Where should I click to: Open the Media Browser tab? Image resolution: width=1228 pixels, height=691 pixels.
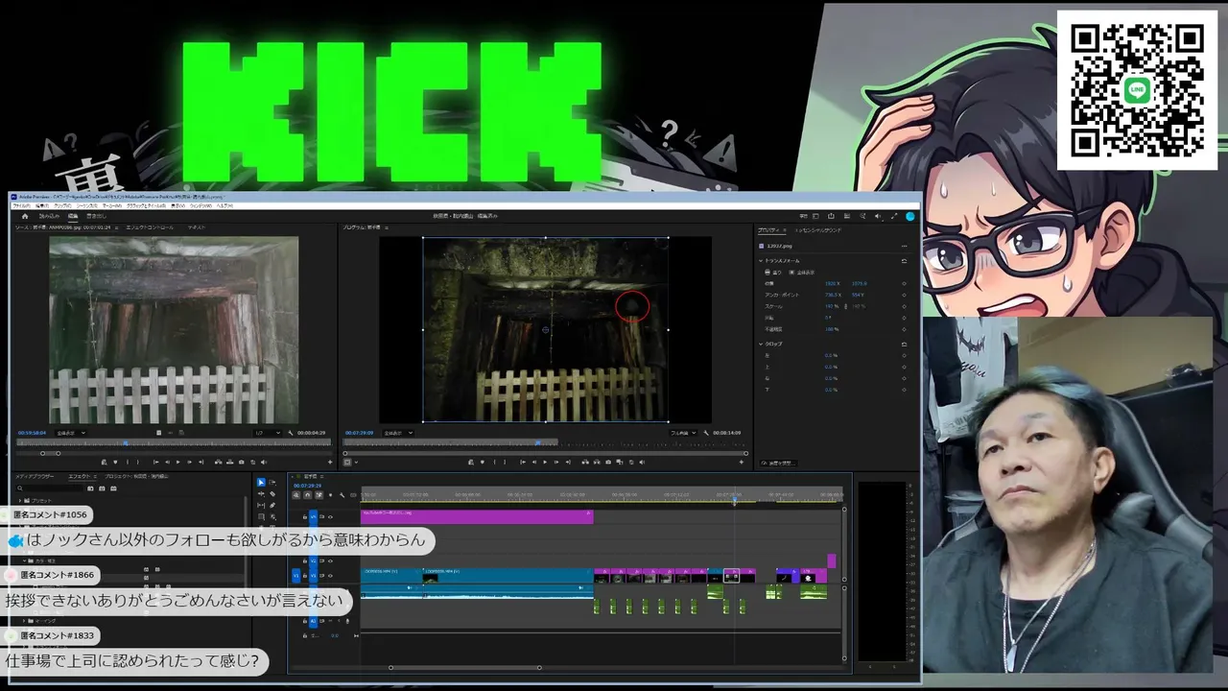35,476
